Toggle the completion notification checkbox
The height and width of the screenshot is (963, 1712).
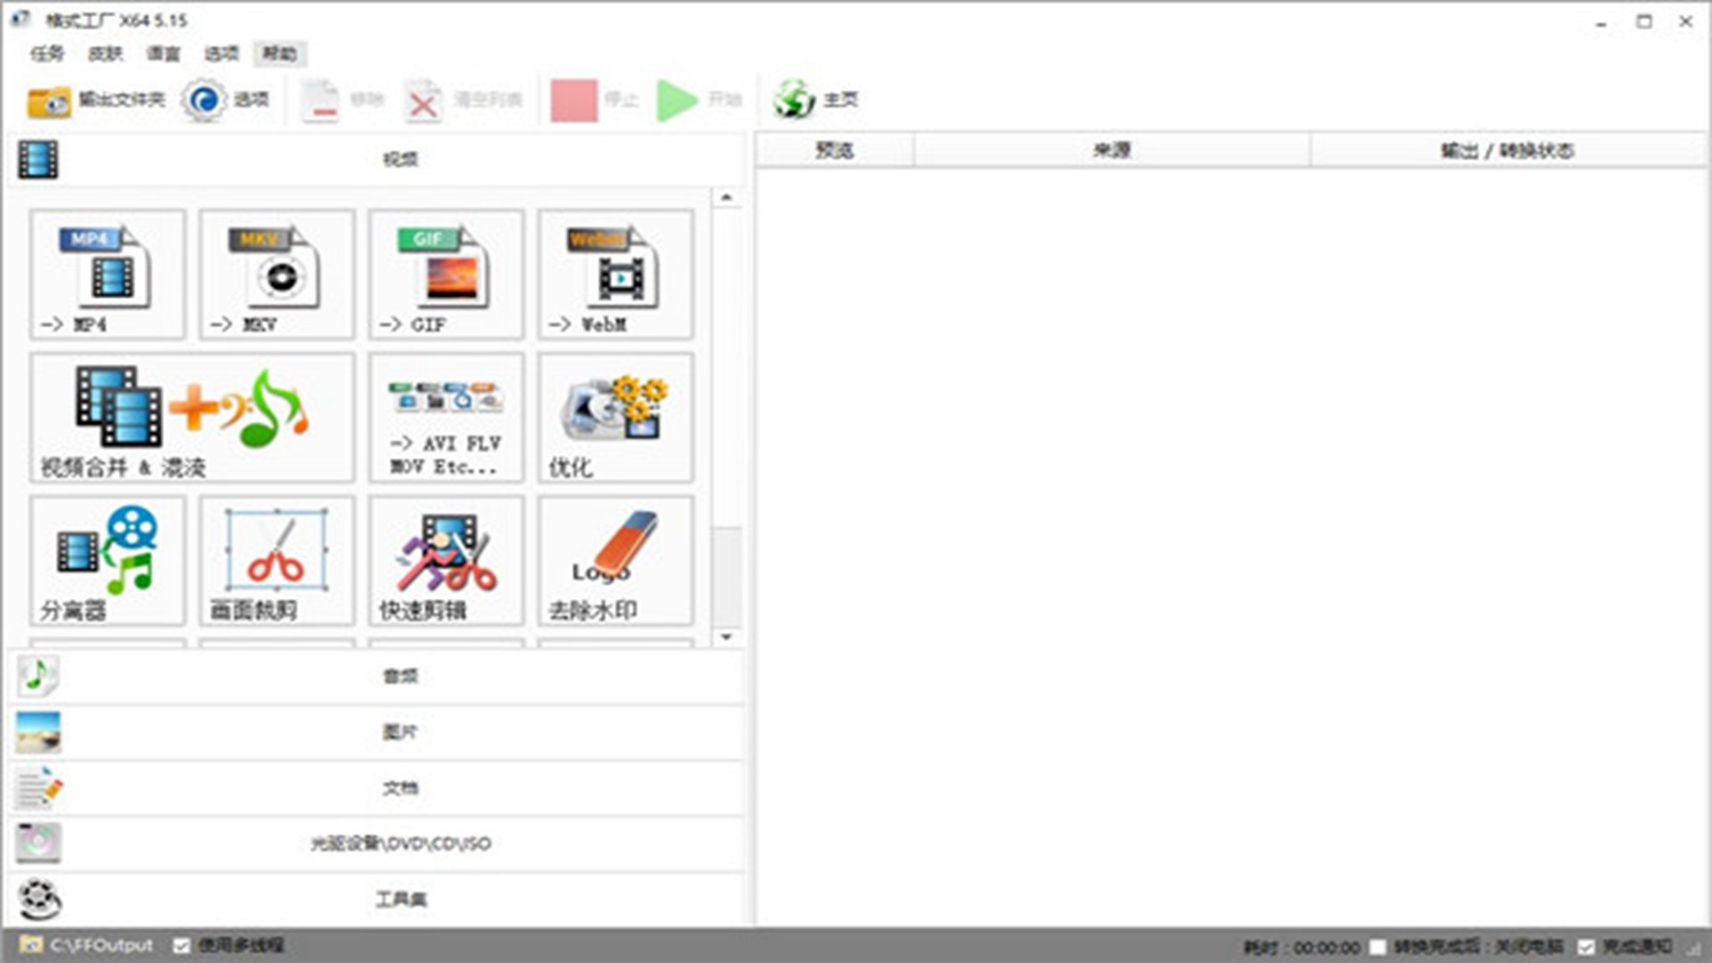point(1586,947)
